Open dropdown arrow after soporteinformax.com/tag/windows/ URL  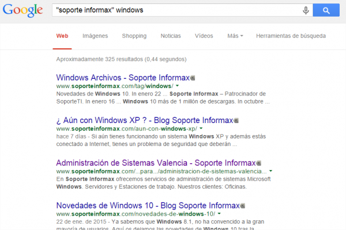pos(177,86)
